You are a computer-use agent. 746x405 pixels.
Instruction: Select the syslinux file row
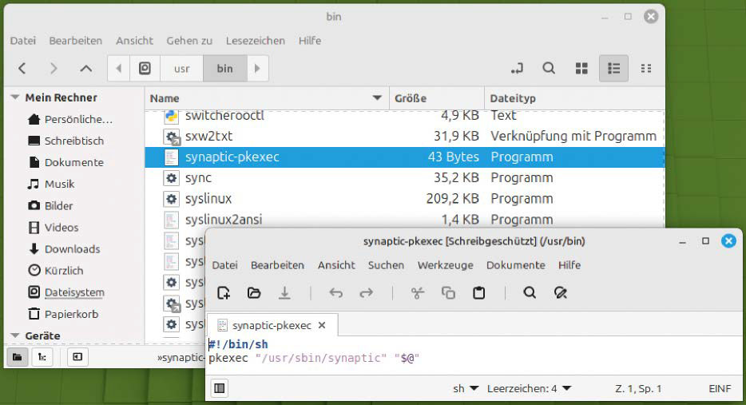[404, 198]
